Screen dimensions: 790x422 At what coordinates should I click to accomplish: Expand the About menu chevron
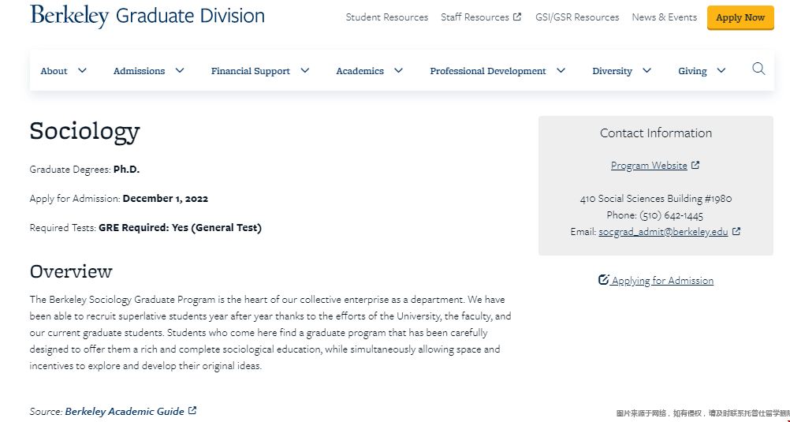[x=82, y=70]
